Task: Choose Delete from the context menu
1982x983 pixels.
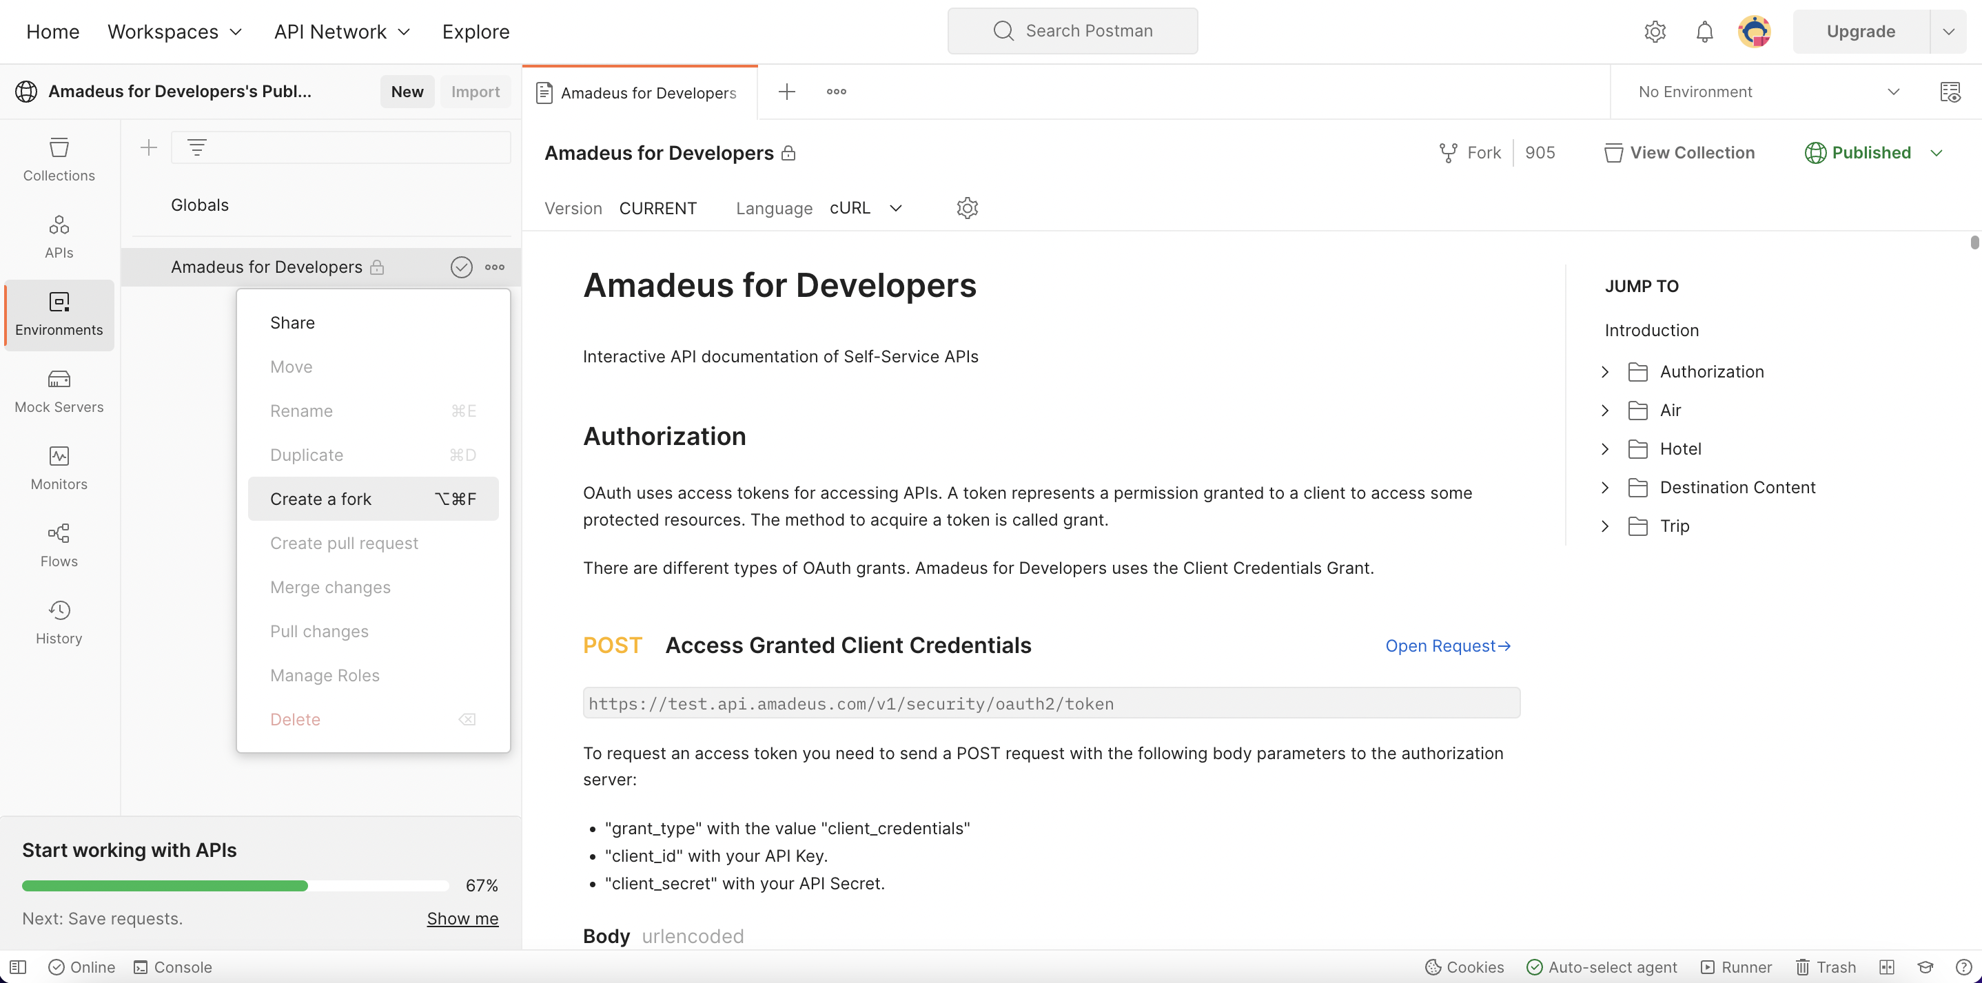Action: 373,719
